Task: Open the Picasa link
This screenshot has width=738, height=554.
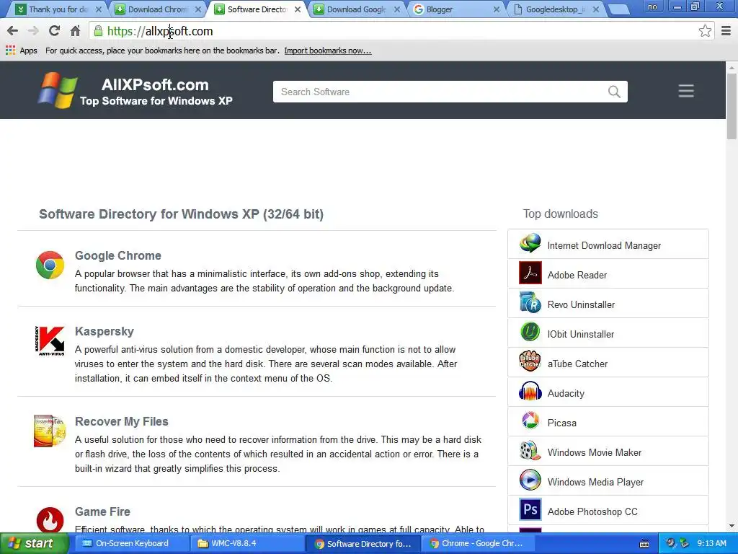Action: [561, 423]
